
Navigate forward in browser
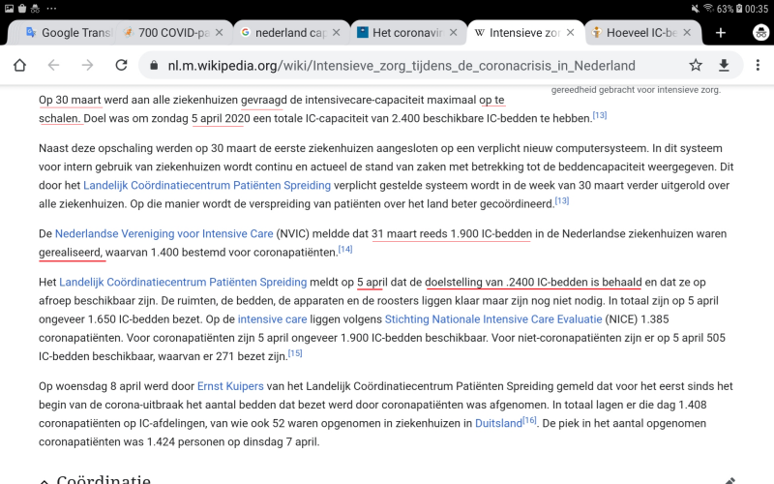pos(87,65)
